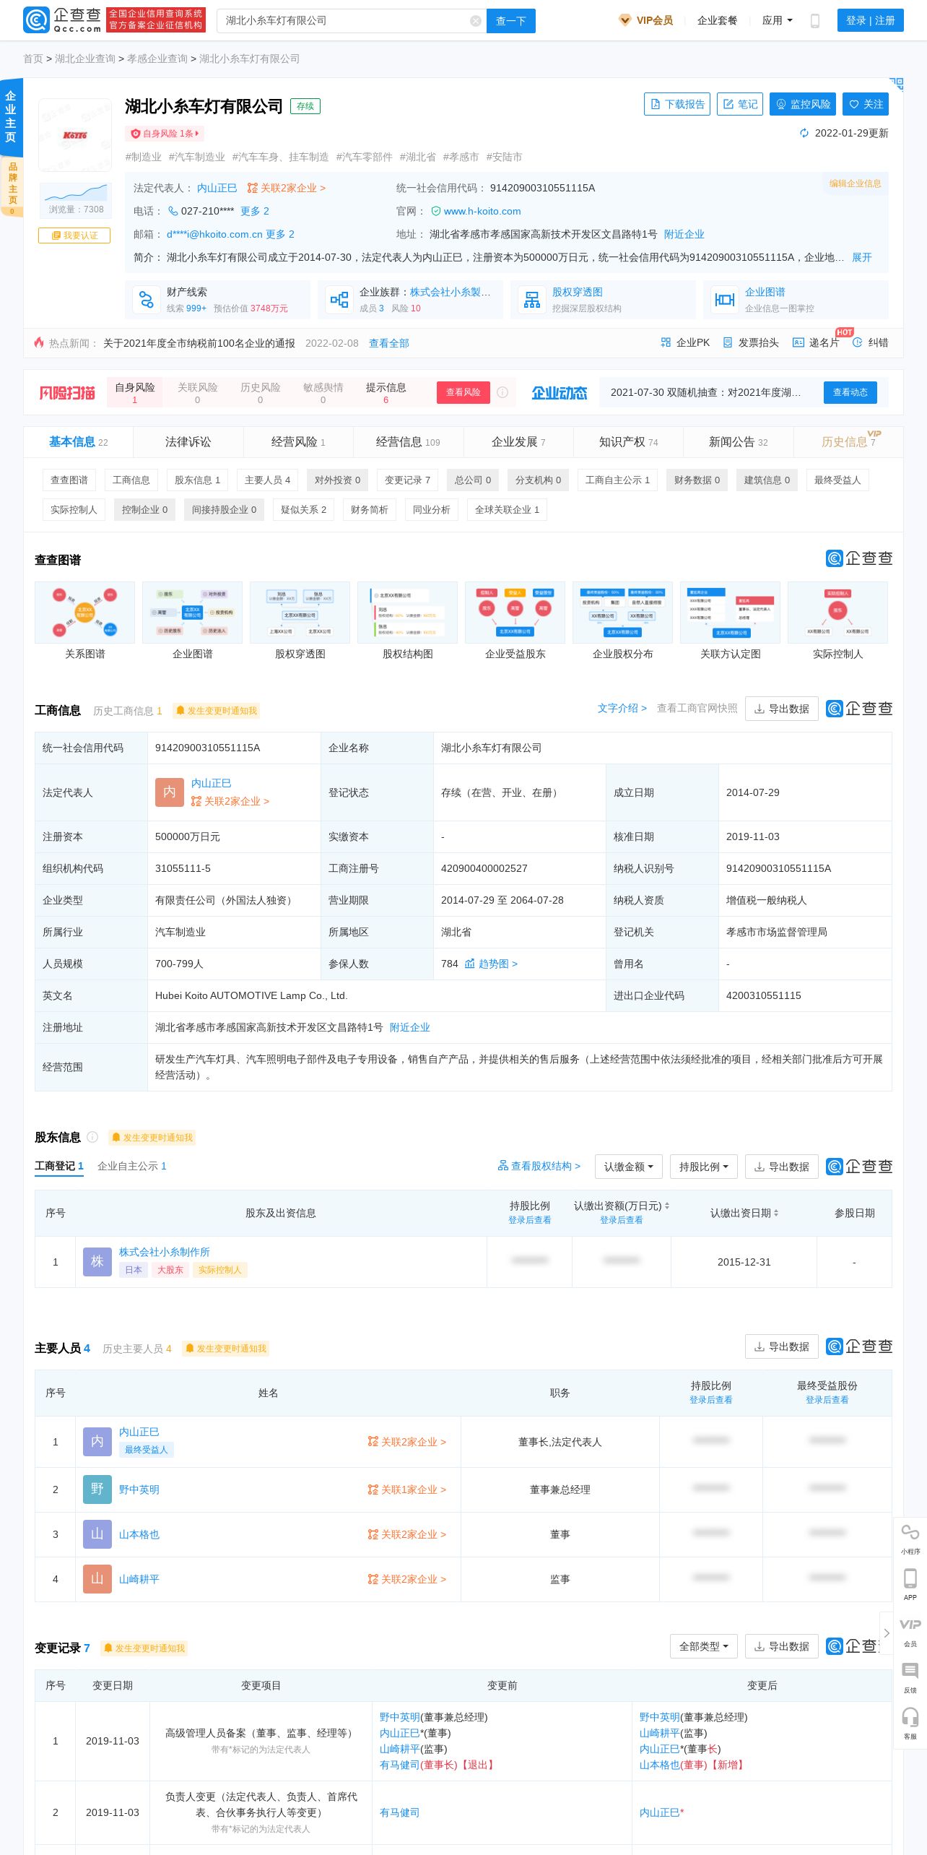Switch to the 经营信息 tab
Screen dimensions: 927x1855
[x=408, y=442]
